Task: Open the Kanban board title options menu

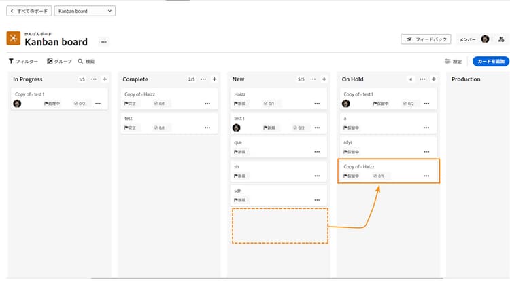Action: coord(103,42)
